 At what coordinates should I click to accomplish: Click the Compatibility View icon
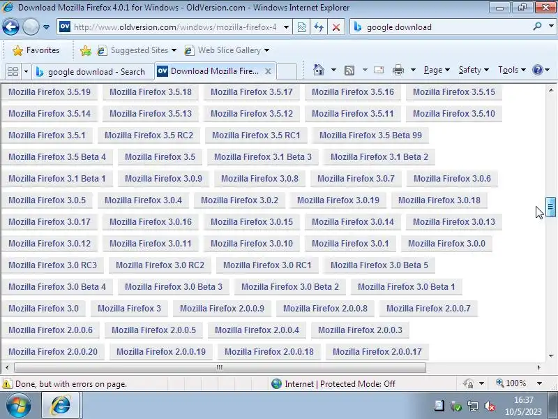tap(301, 27)
